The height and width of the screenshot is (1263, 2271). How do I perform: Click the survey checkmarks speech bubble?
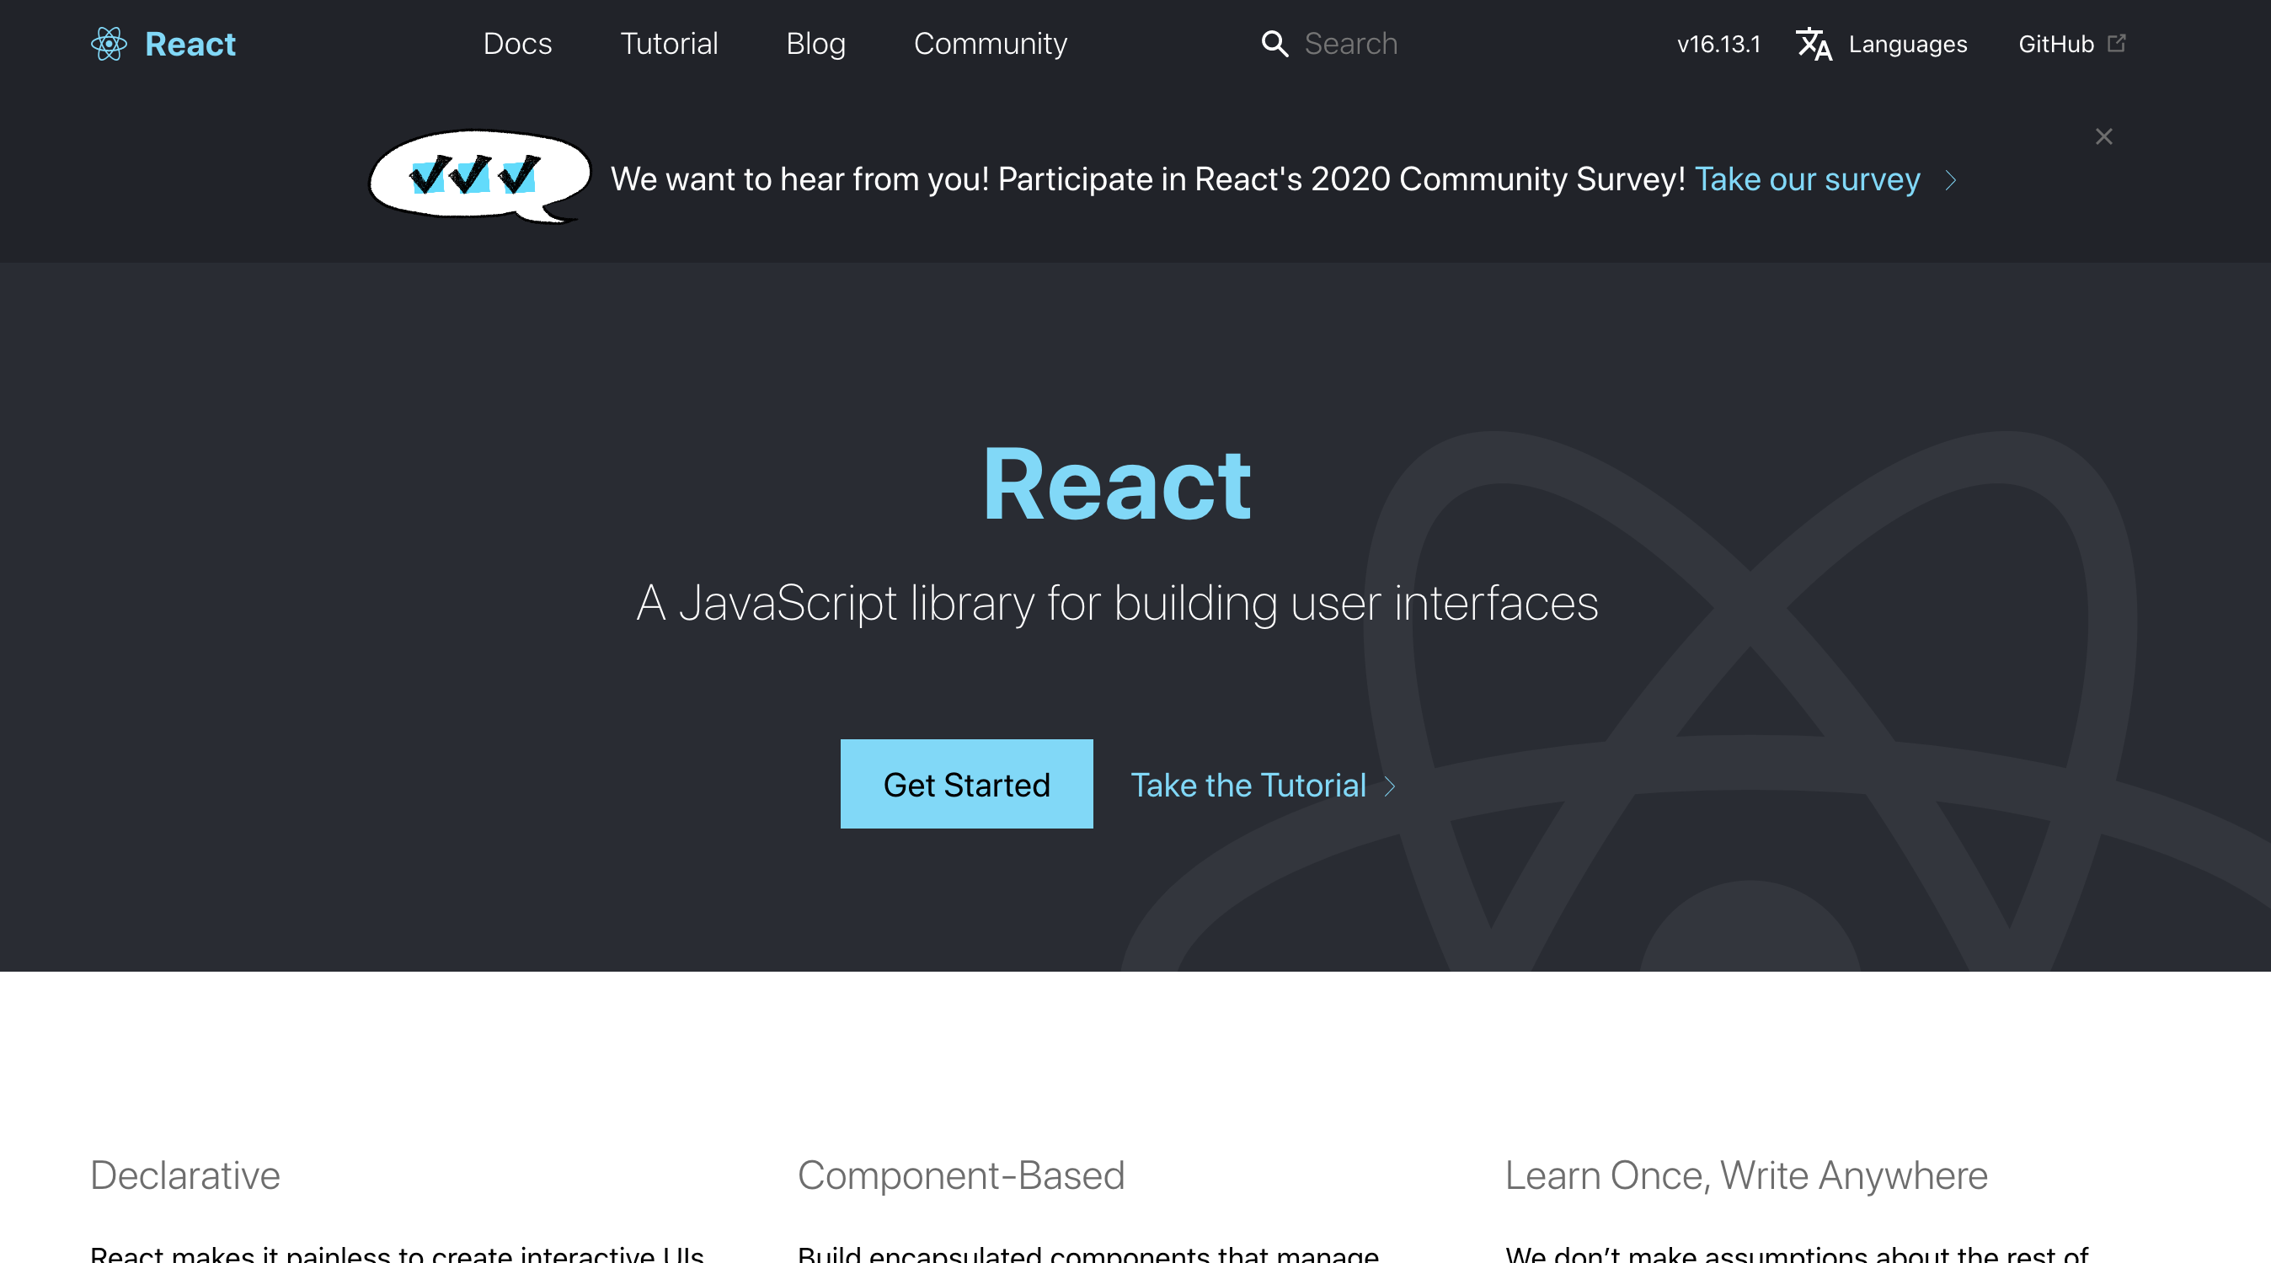[479, 176]
